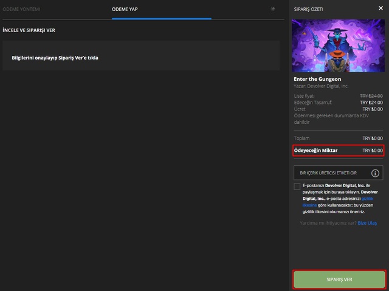Click the İNCELE VE SİPARİŞİ VER heading
389x291 pixels.
[29, 30]
